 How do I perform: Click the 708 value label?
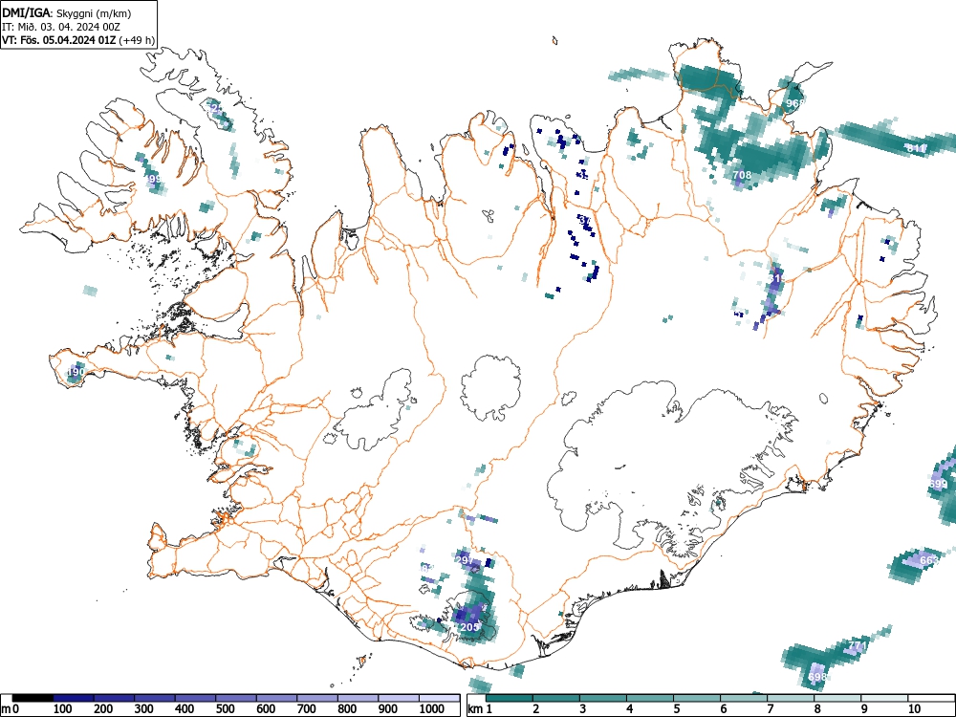point(742,175)
